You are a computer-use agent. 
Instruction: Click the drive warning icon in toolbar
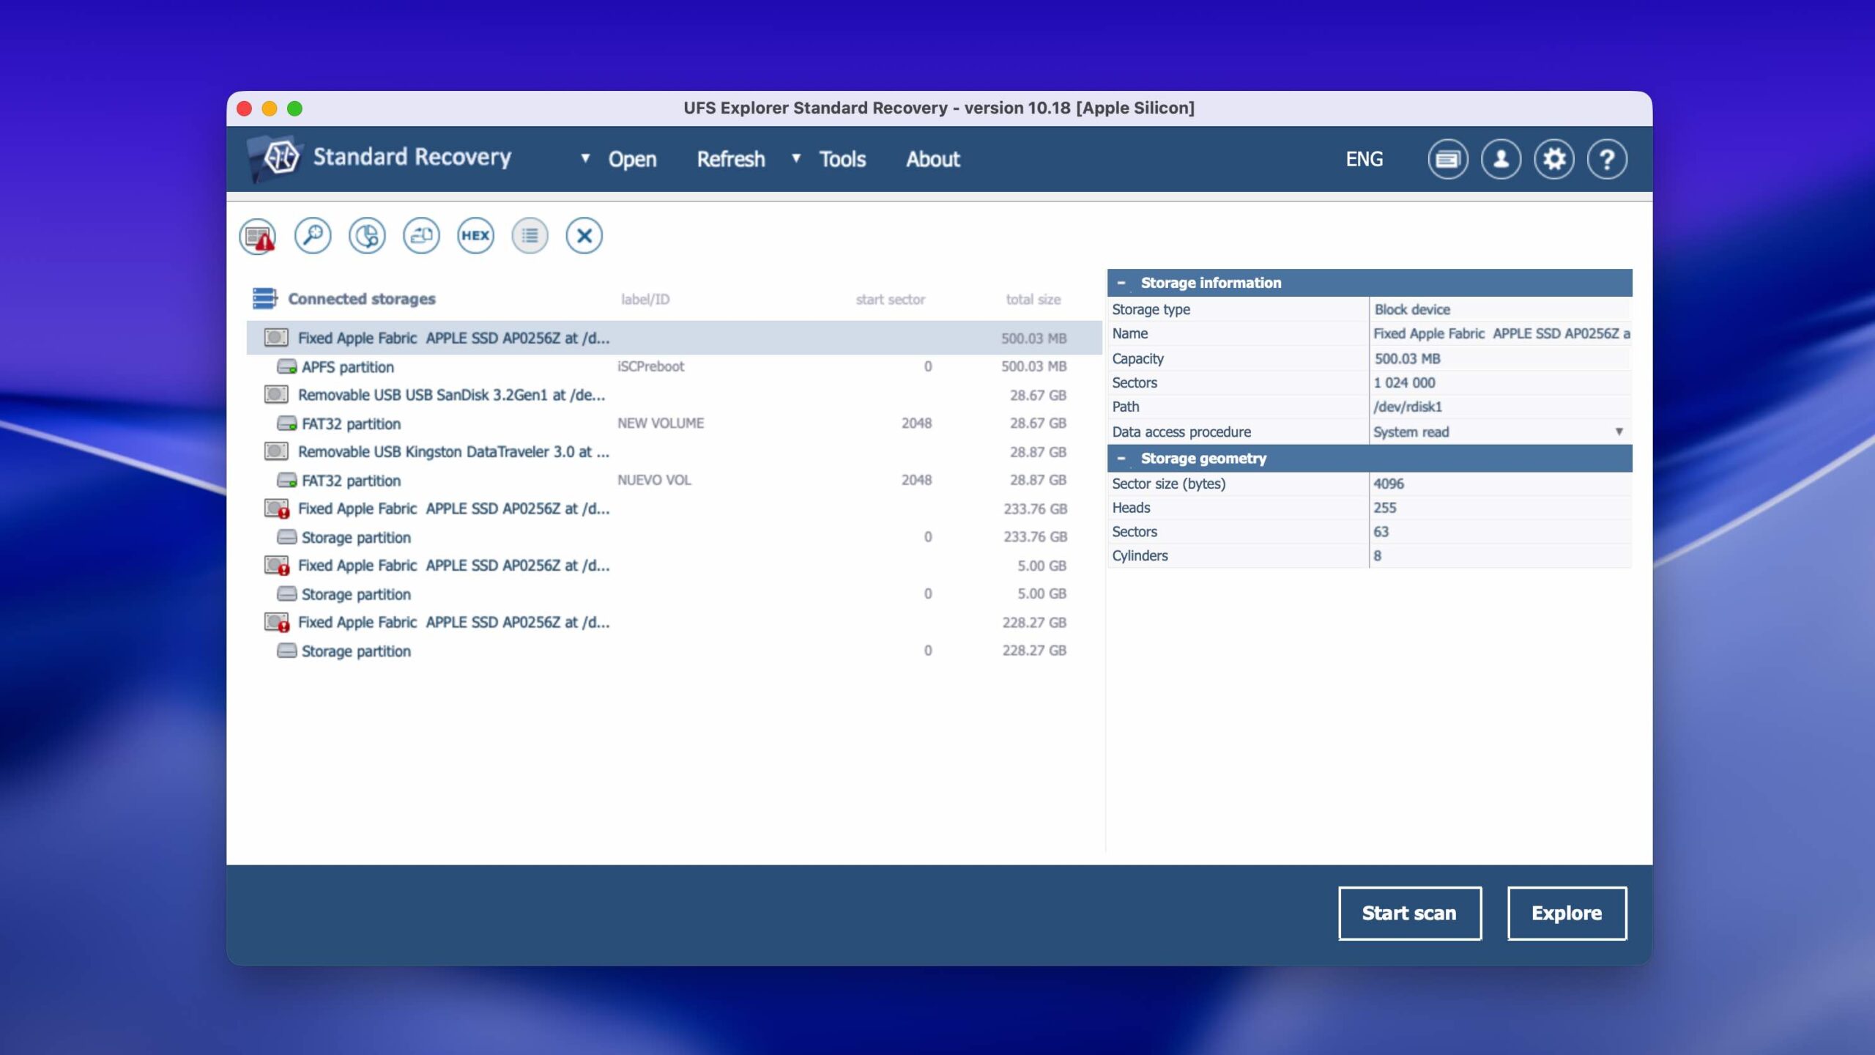[258, 236]
